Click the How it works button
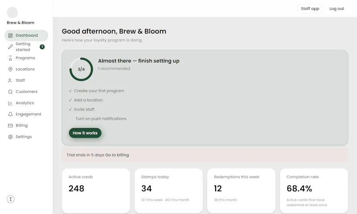Image resolution: width=357 pixels, height=214 pixels. (x=85, y=133)
